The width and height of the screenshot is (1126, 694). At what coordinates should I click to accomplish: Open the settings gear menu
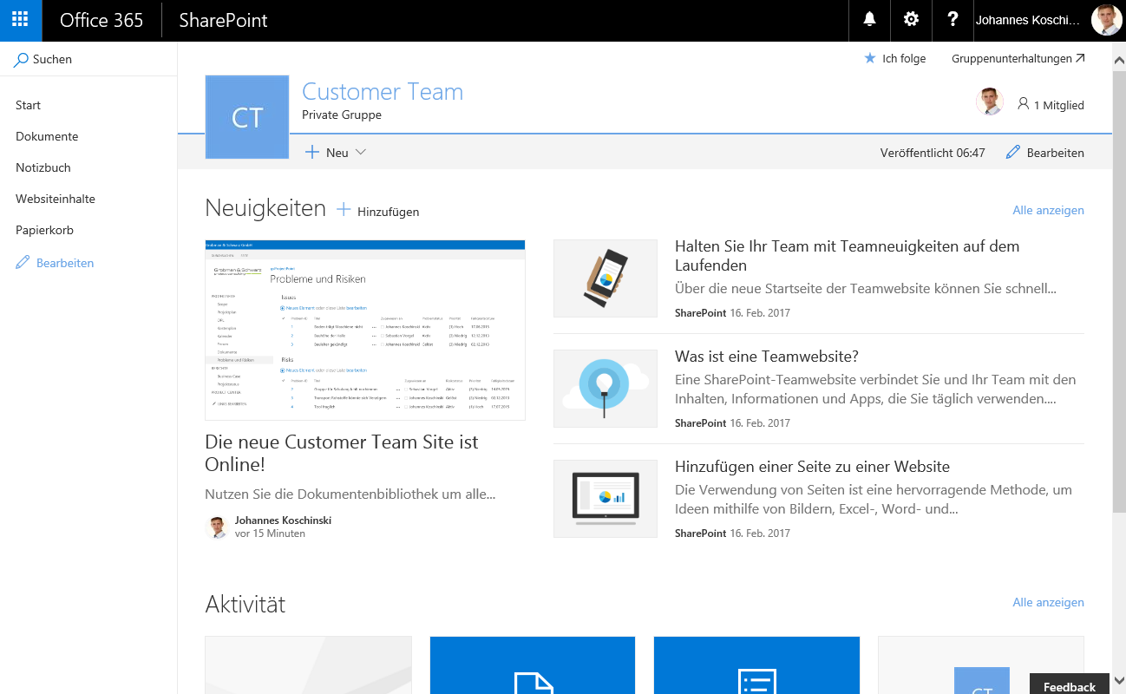click(x=911, y=20)
